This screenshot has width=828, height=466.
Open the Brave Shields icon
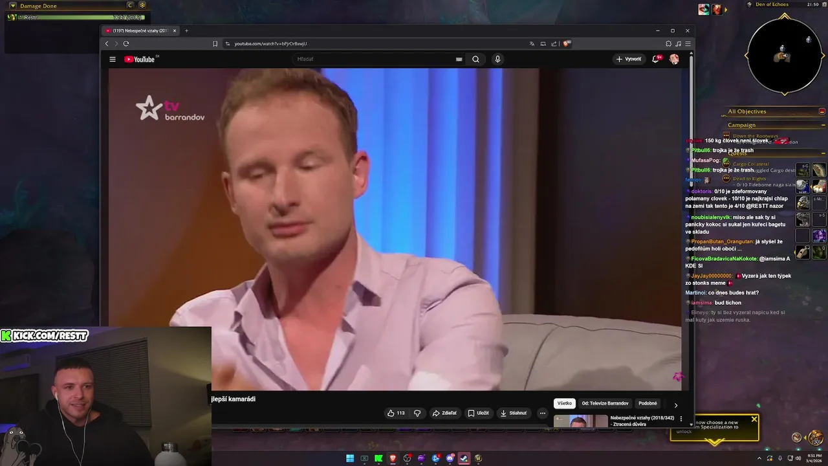click(566, 43)
